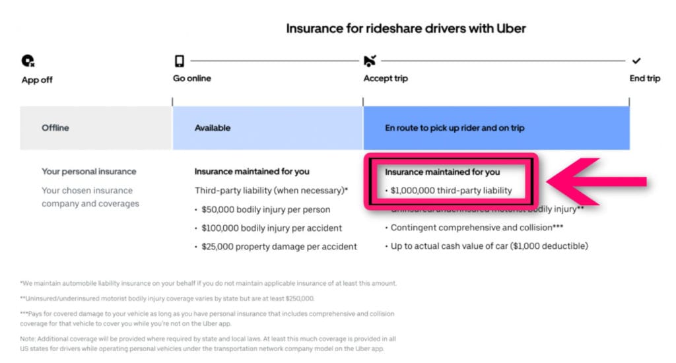Click Your personal insurance heading
This screenshot has height=363, width=676.
(89, 172)
